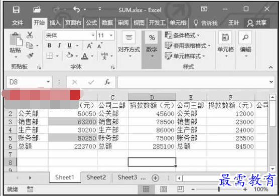Open the 对齐方式 alignment group
Viewport: 280px width, 196px height.
click(x=129, y=45)
